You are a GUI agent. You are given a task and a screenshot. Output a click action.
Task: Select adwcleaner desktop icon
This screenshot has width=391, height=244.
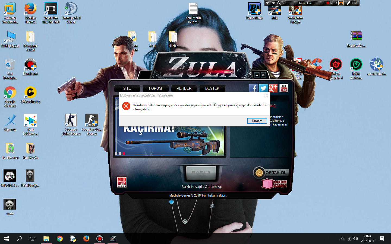377,67
